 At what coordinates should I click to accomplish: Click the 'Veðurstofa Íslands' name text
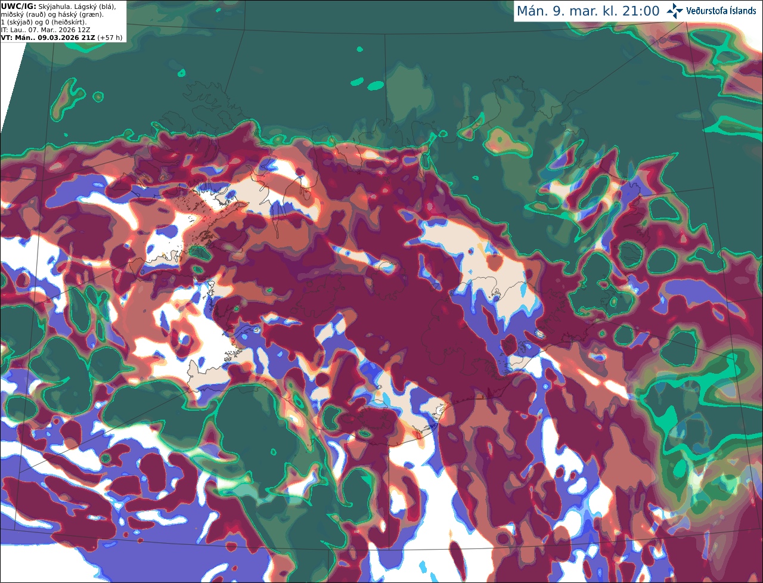point(721,11)
